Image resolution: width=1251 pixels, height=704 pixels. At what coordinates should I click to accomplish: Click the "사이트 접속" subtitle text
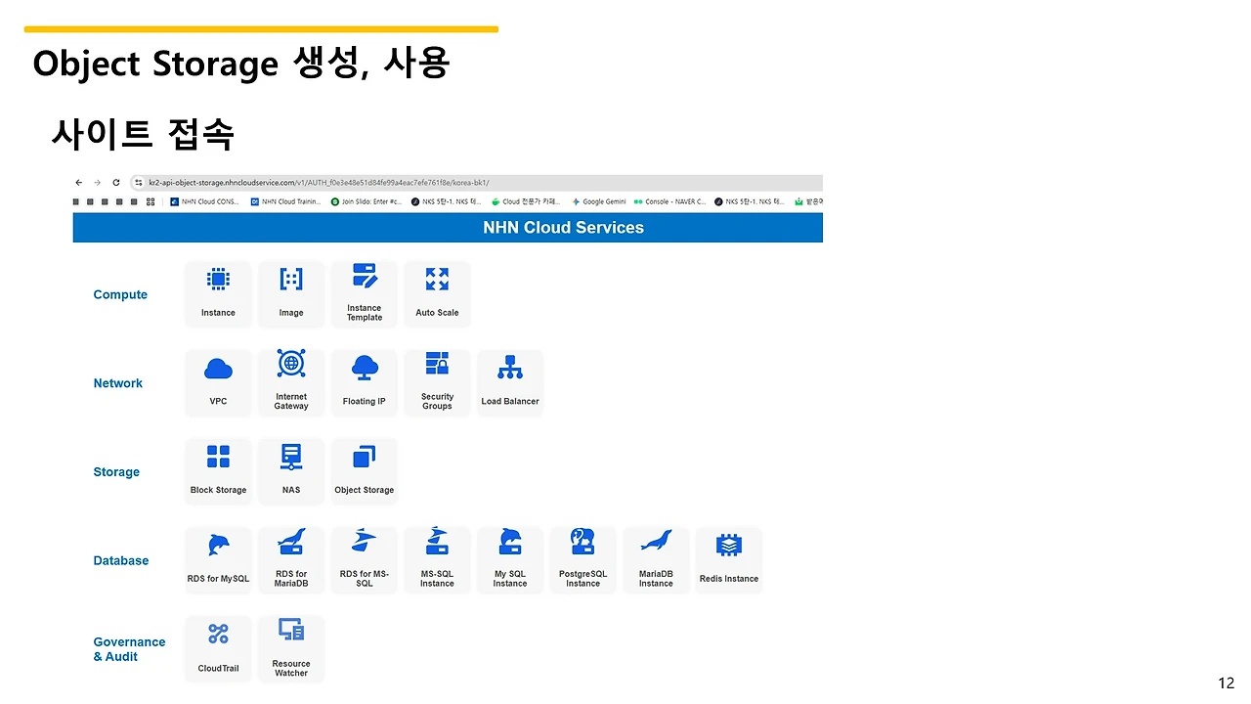[143, 134]
